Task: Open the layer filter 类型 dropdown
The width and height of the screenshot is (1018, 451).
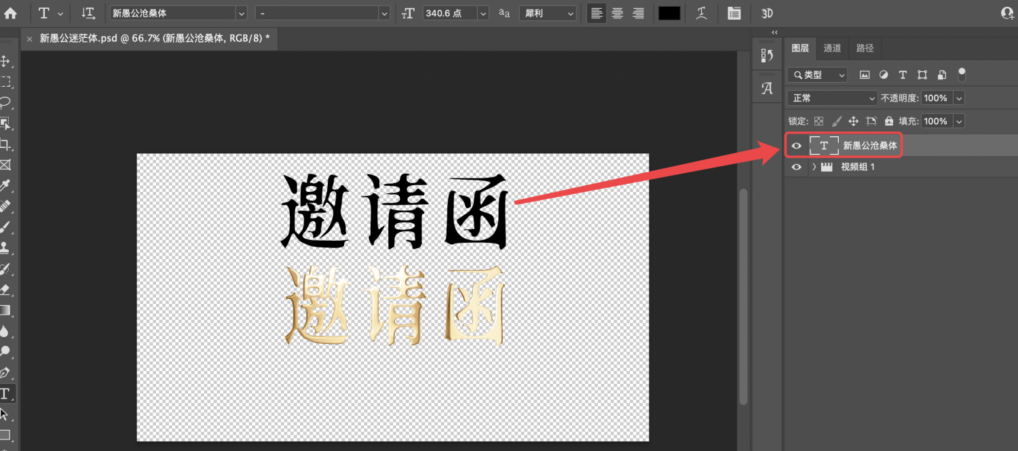Action: (x=818, y=75)
